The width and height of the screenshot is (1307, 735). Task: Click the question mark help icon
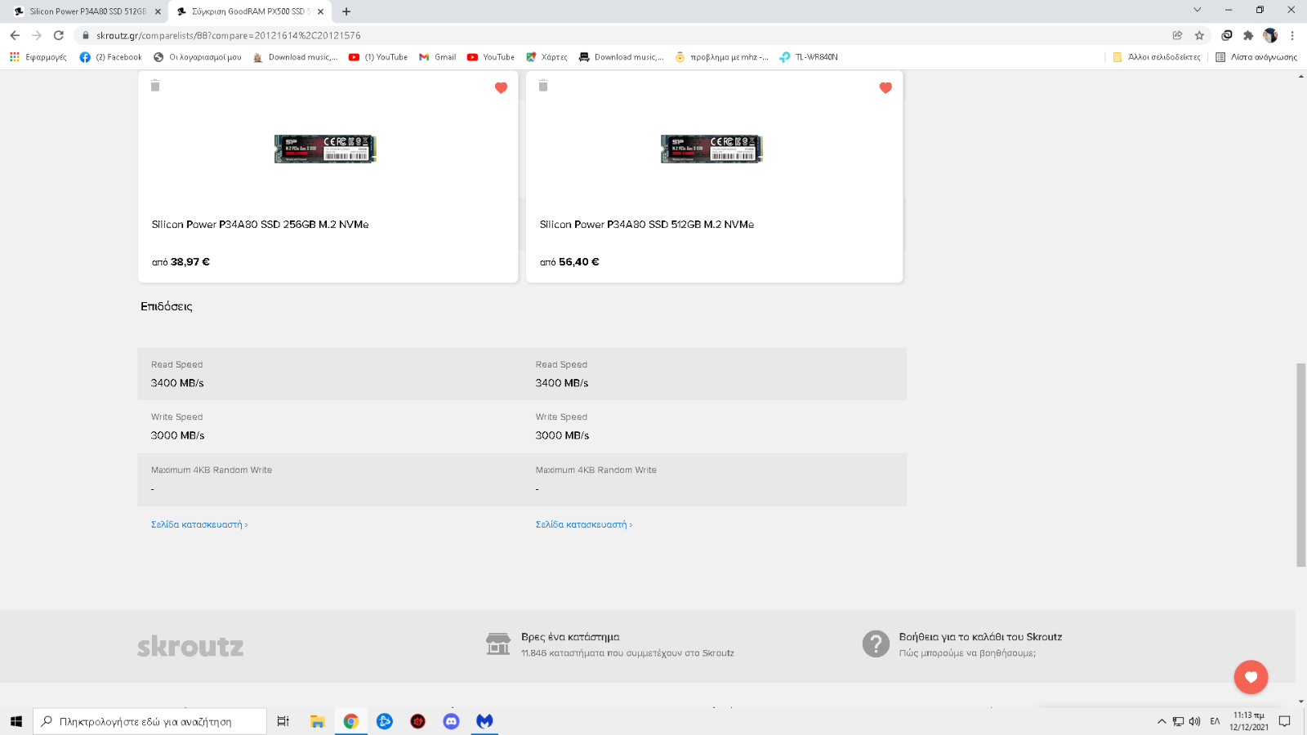(x=876, y=644)
